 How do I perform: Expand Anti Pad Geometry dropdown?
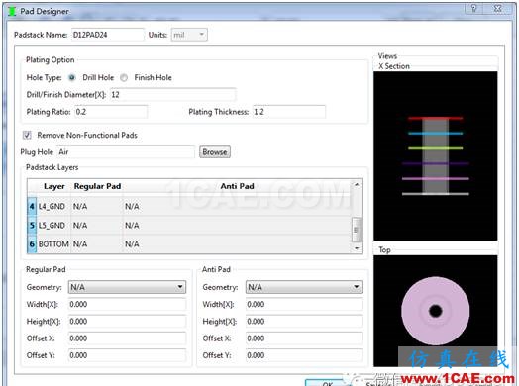point(304,287)
